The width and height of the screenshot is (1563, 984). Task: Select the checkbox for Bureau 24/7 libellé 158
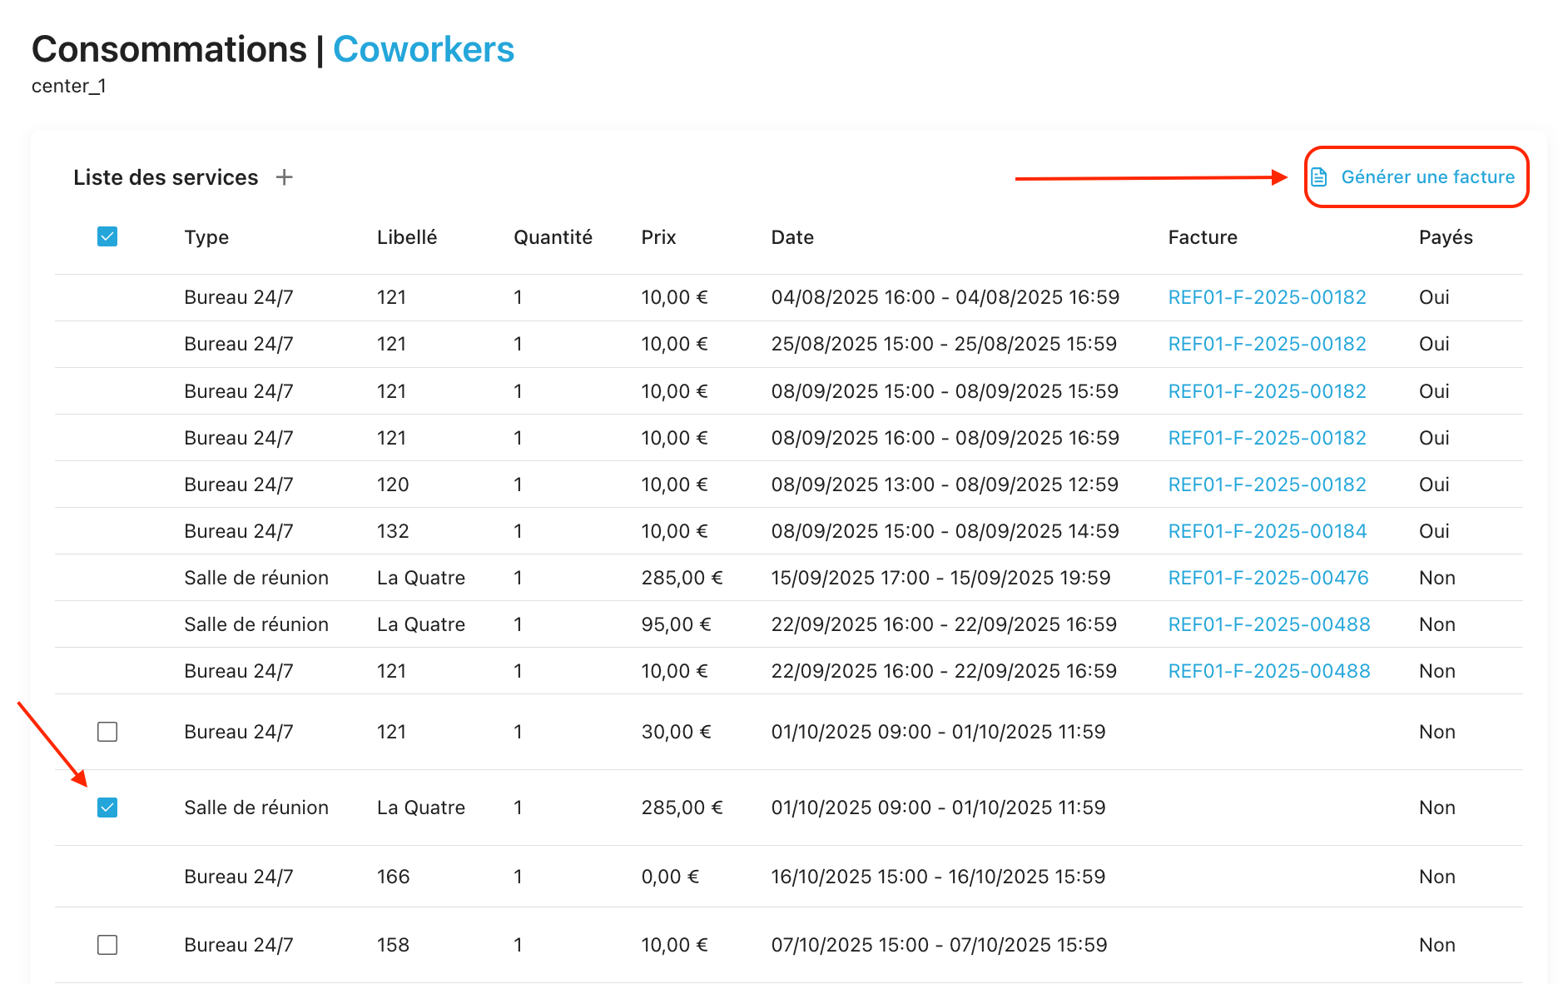107,945
